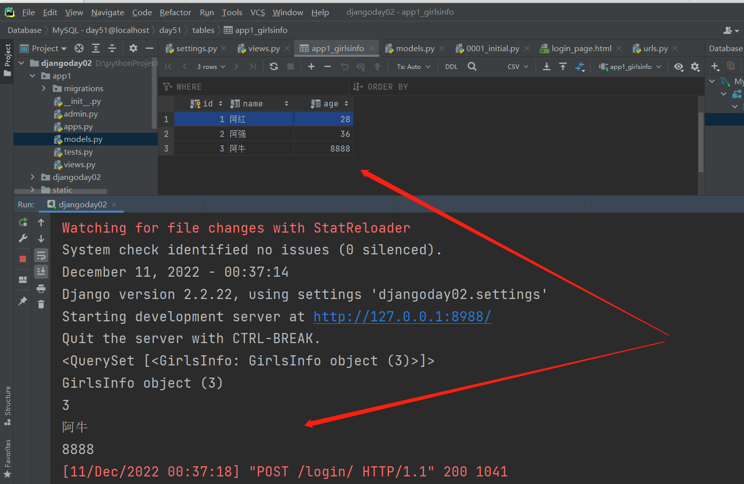Collapse all nodes in Project panel

coord(112,48)
